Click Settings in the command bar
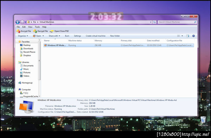This screenshot has width=211, height=138. click(x=77, y=36)
